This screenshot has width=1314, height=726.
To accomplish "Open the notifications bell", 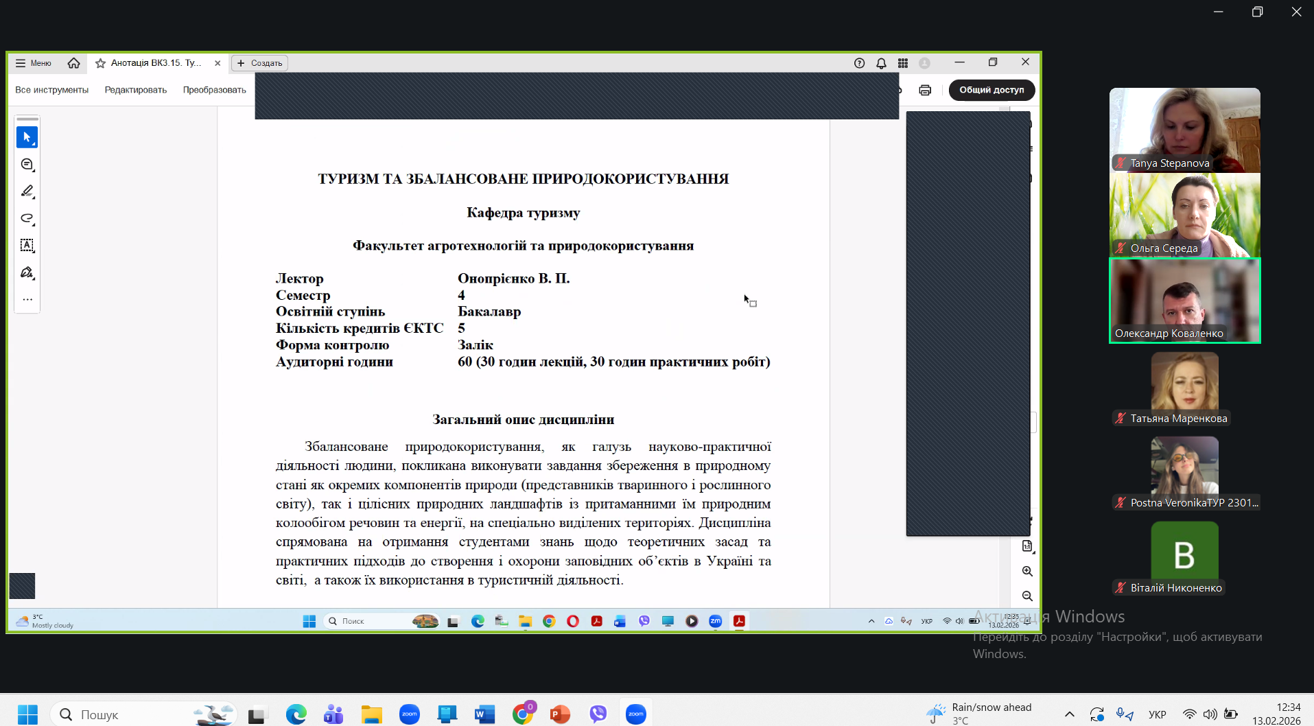I will (x=881, y=63).
